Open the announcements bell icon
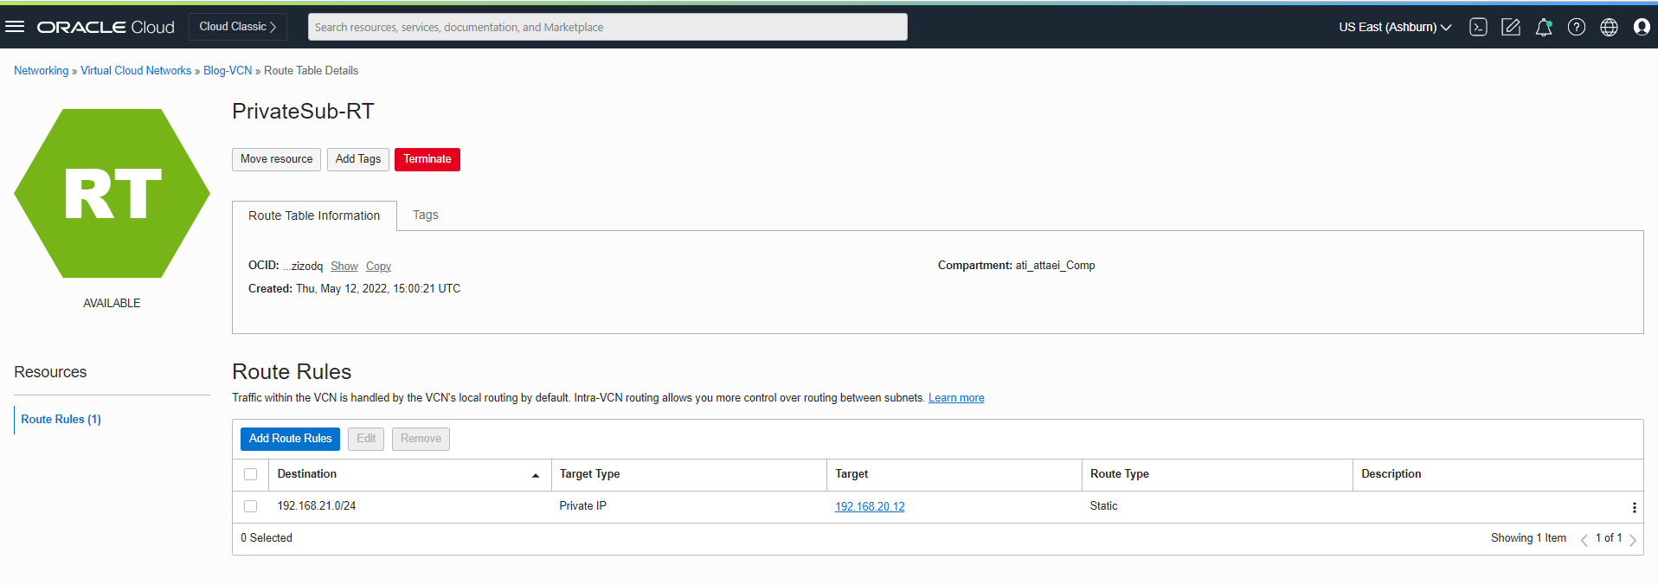This screenshot has height=585, width=1658. pyautogui.click(x=1544, y=27)
